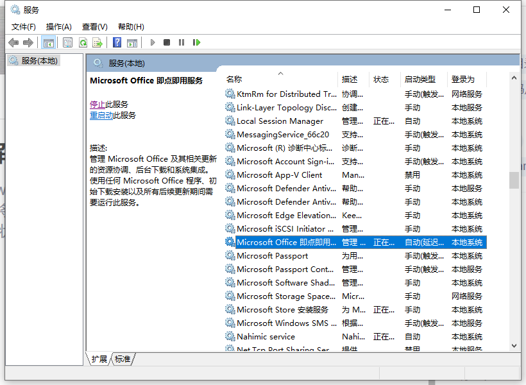Open the Help toolbar icon
This screenshot has height=385, width=526.
pyautogui.click(x=117, y=42)
